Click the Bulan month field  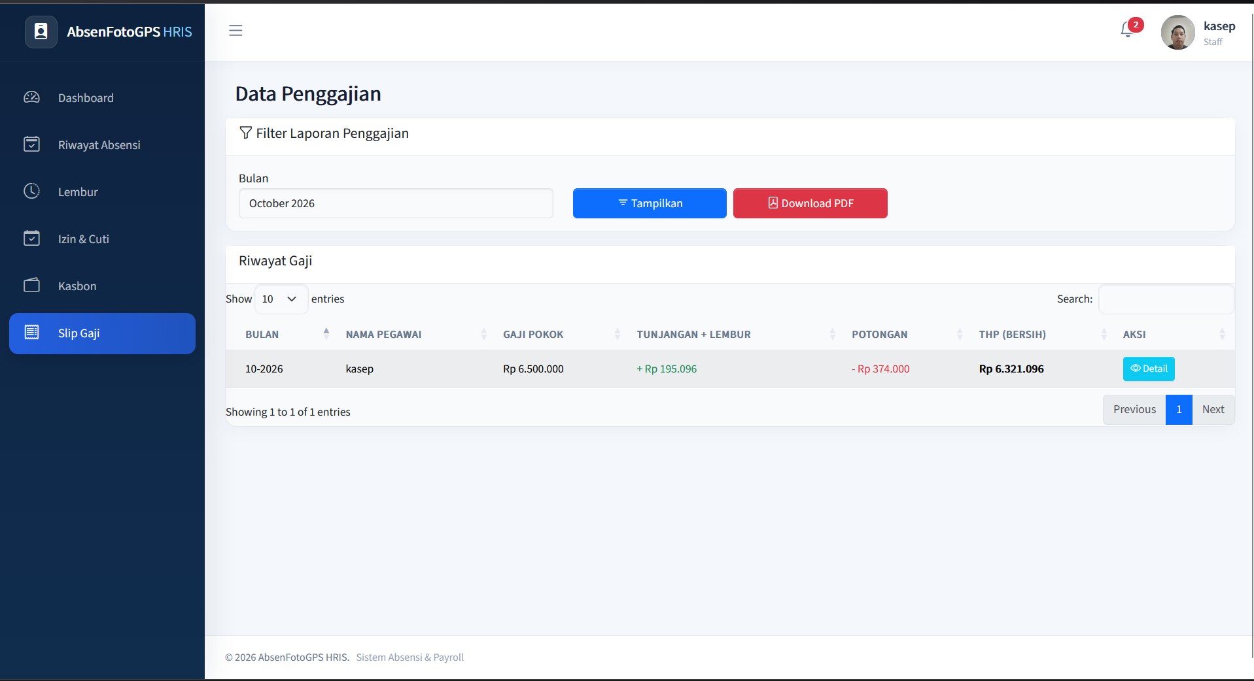(396, 203)
